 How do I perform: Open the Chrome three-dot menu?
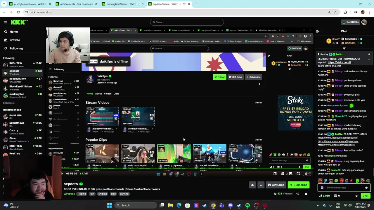[x=370, y=12]
